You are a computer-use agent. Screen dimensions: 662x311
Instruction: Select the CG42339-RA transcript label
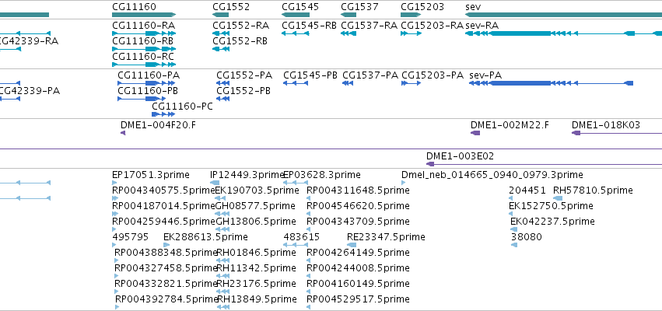click(28, 41)
